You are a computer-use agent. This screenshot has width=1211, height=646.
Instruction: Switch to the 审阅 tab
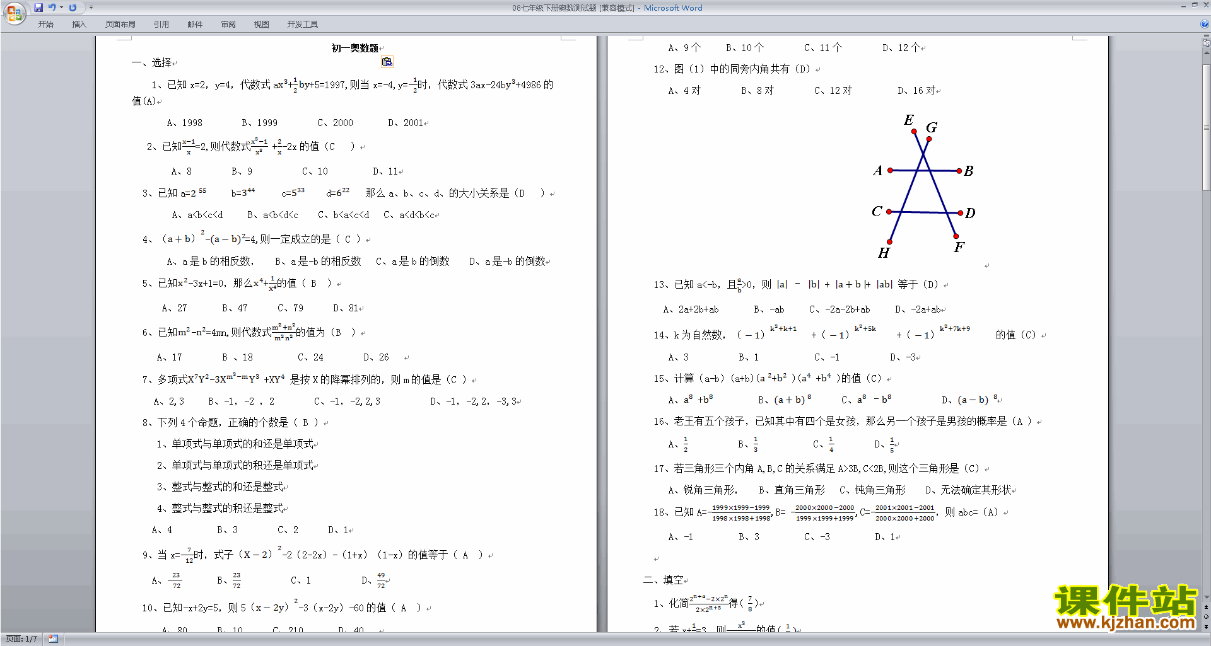(x=228, y=25)
